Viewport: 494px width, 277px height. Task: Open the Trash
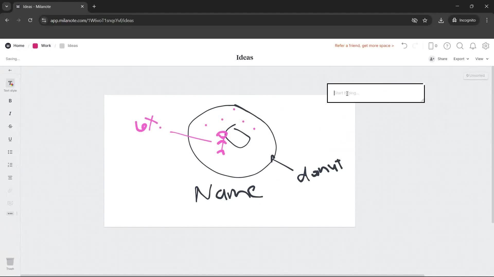pos(10,262)
